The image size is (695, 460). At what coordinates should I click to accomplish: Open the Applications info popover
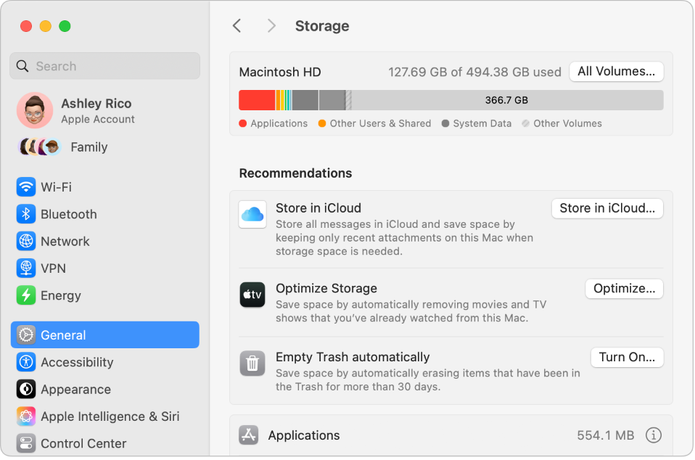click(653, 435)
